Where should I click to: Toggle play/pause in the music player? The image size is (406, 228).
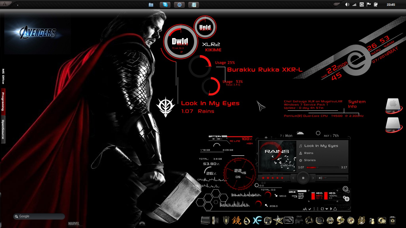303,178
